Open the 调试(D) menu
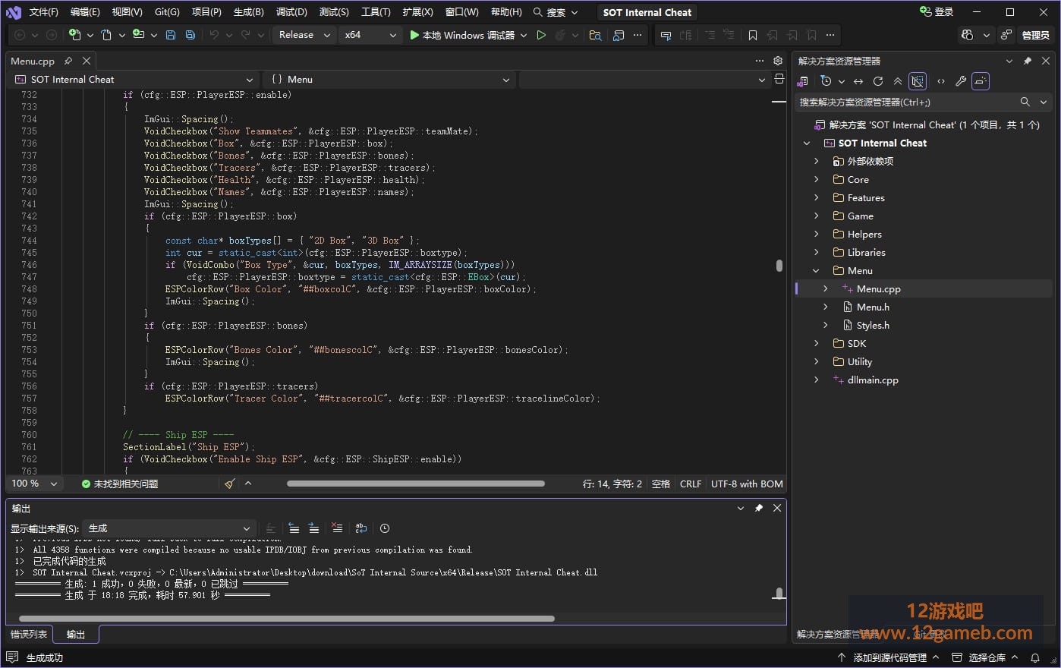This screenshot has width=1061, height=668. pos(291,12)
